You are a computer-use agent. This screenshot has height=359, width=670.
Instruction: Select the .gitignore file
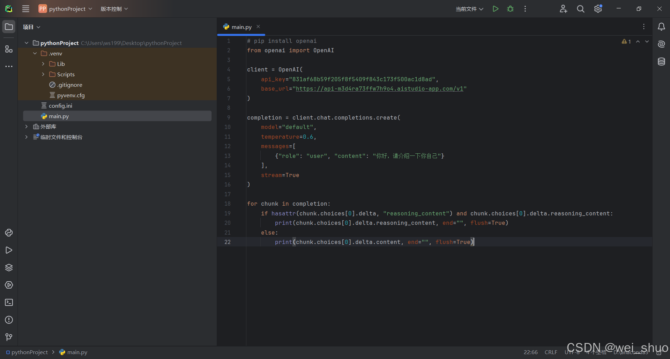[x=66, y=85]
